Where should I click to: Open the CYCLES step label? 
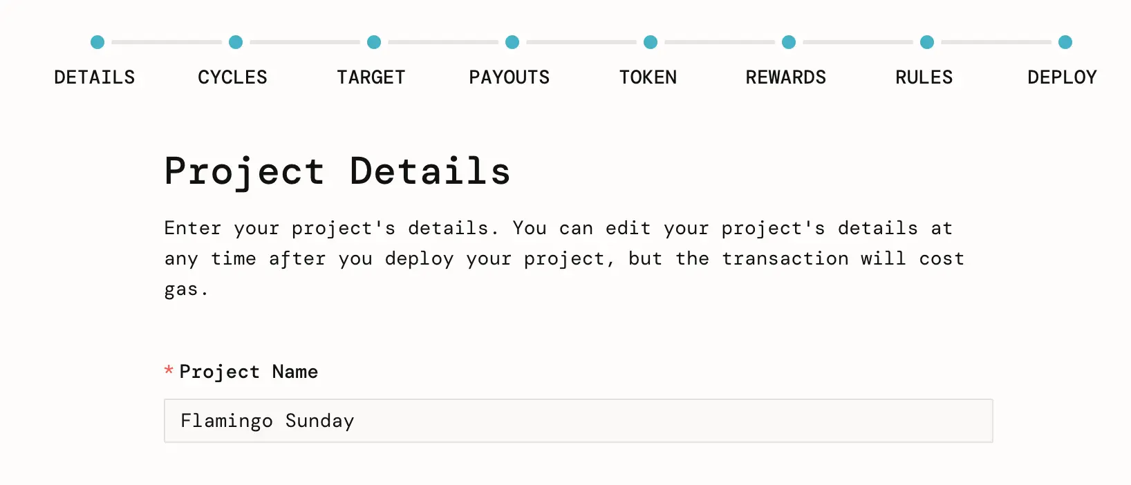coord(232,77)
